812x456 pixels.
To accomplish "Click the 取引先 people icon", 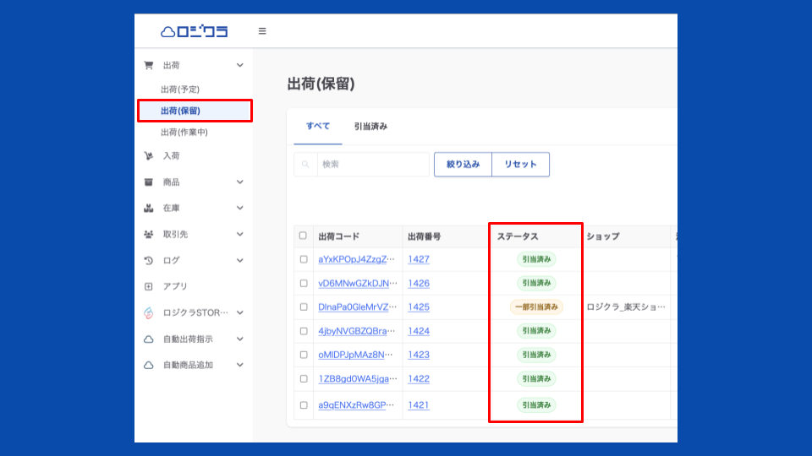I will tap(149, 234).
